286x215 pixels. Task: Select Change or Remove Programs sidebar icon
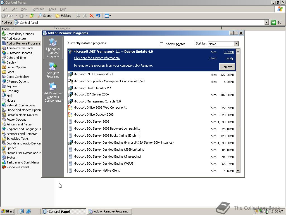(53, 48)
